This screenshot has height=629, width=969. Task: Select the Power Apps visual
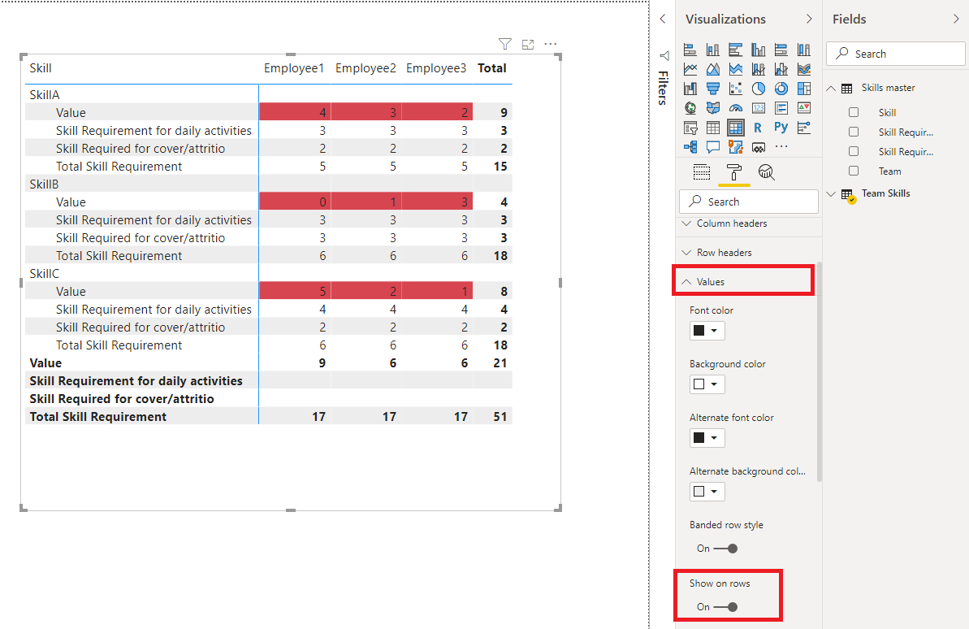coord(759,147)
